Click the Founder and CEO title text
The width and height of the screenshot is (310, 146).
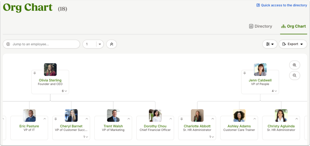coord(50,84)
